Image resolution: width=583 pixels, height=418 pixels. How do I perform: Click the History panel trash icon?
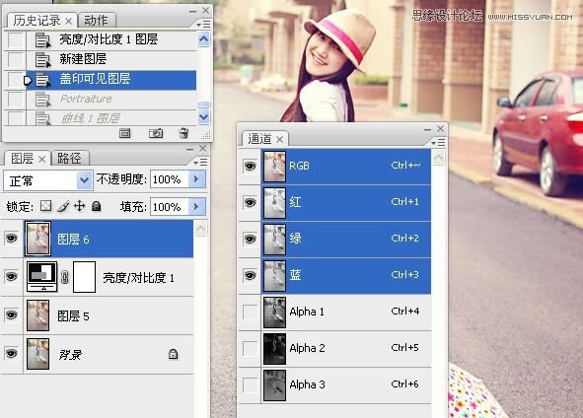coord(183,133)
